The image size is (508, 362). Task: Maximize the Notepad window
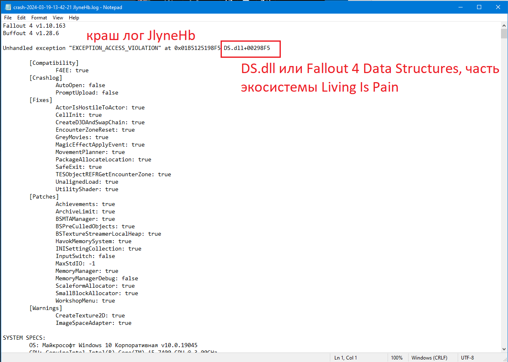(479, 7)
